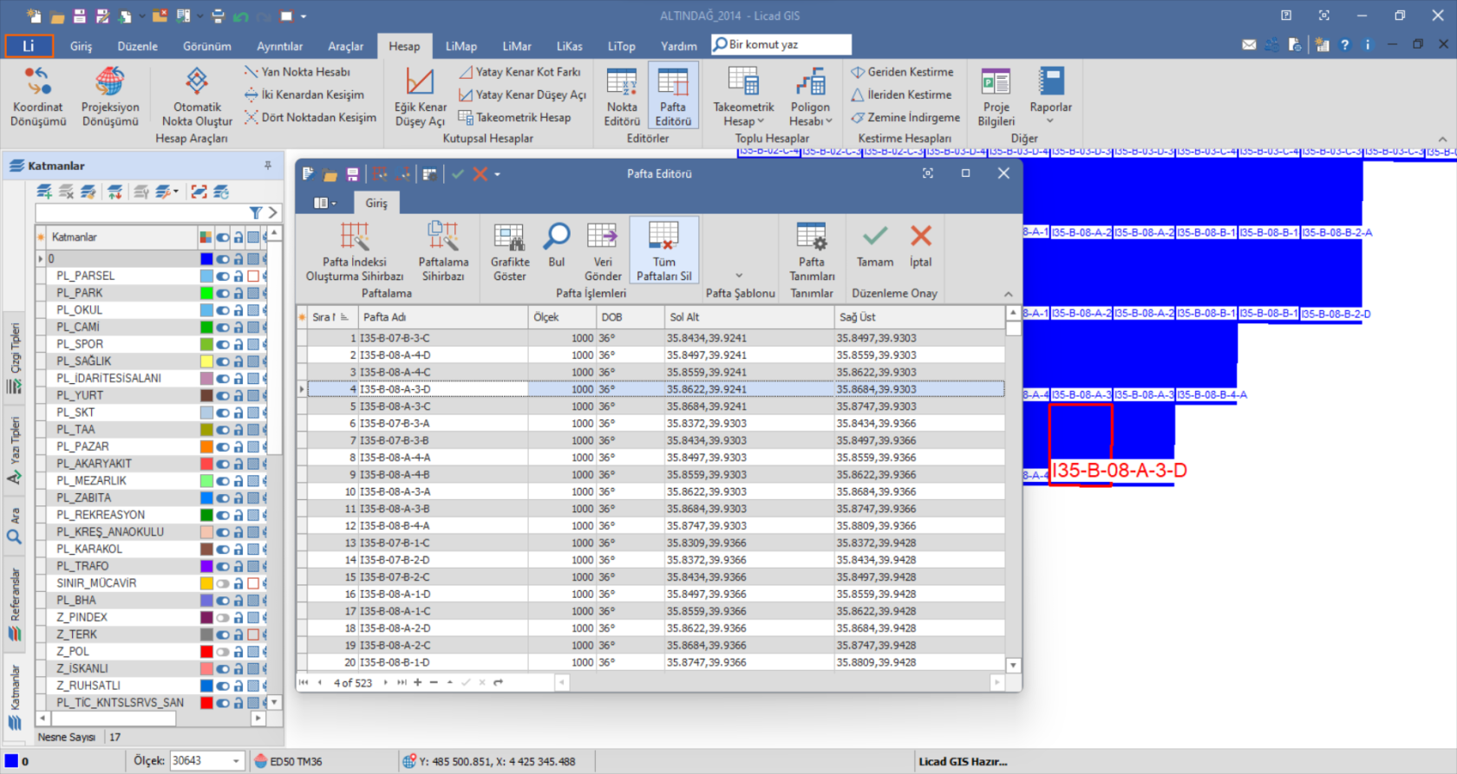Screen dimensions: 1457x774
Task: Open Araçlar ribbon tab
Action: point(345,46)
